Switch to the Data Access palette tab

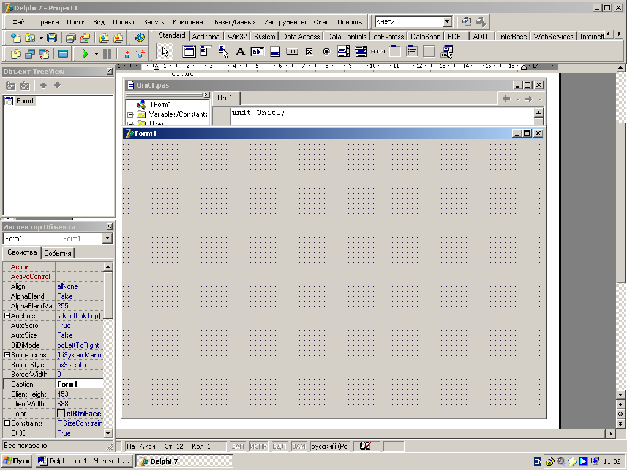301,36
